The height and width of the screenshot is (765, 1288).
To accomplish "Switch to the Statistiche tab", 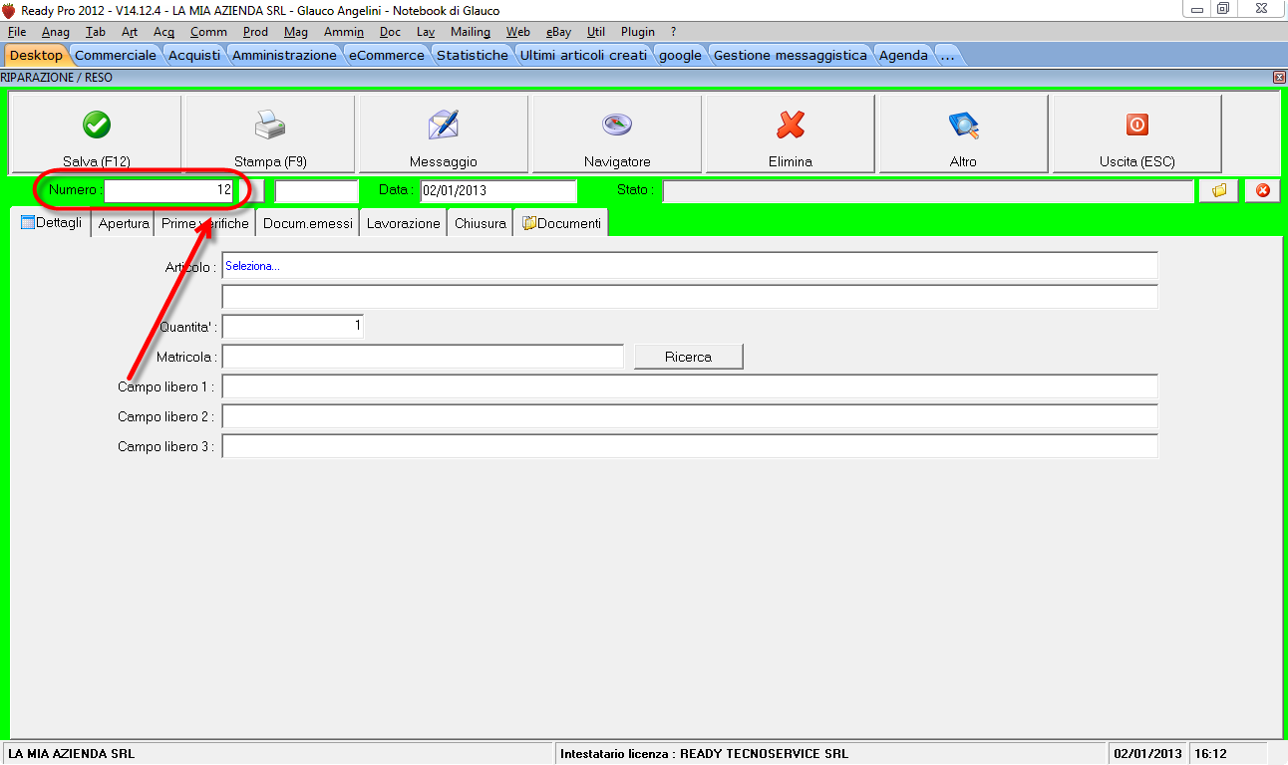I will (x=473, y=55).
